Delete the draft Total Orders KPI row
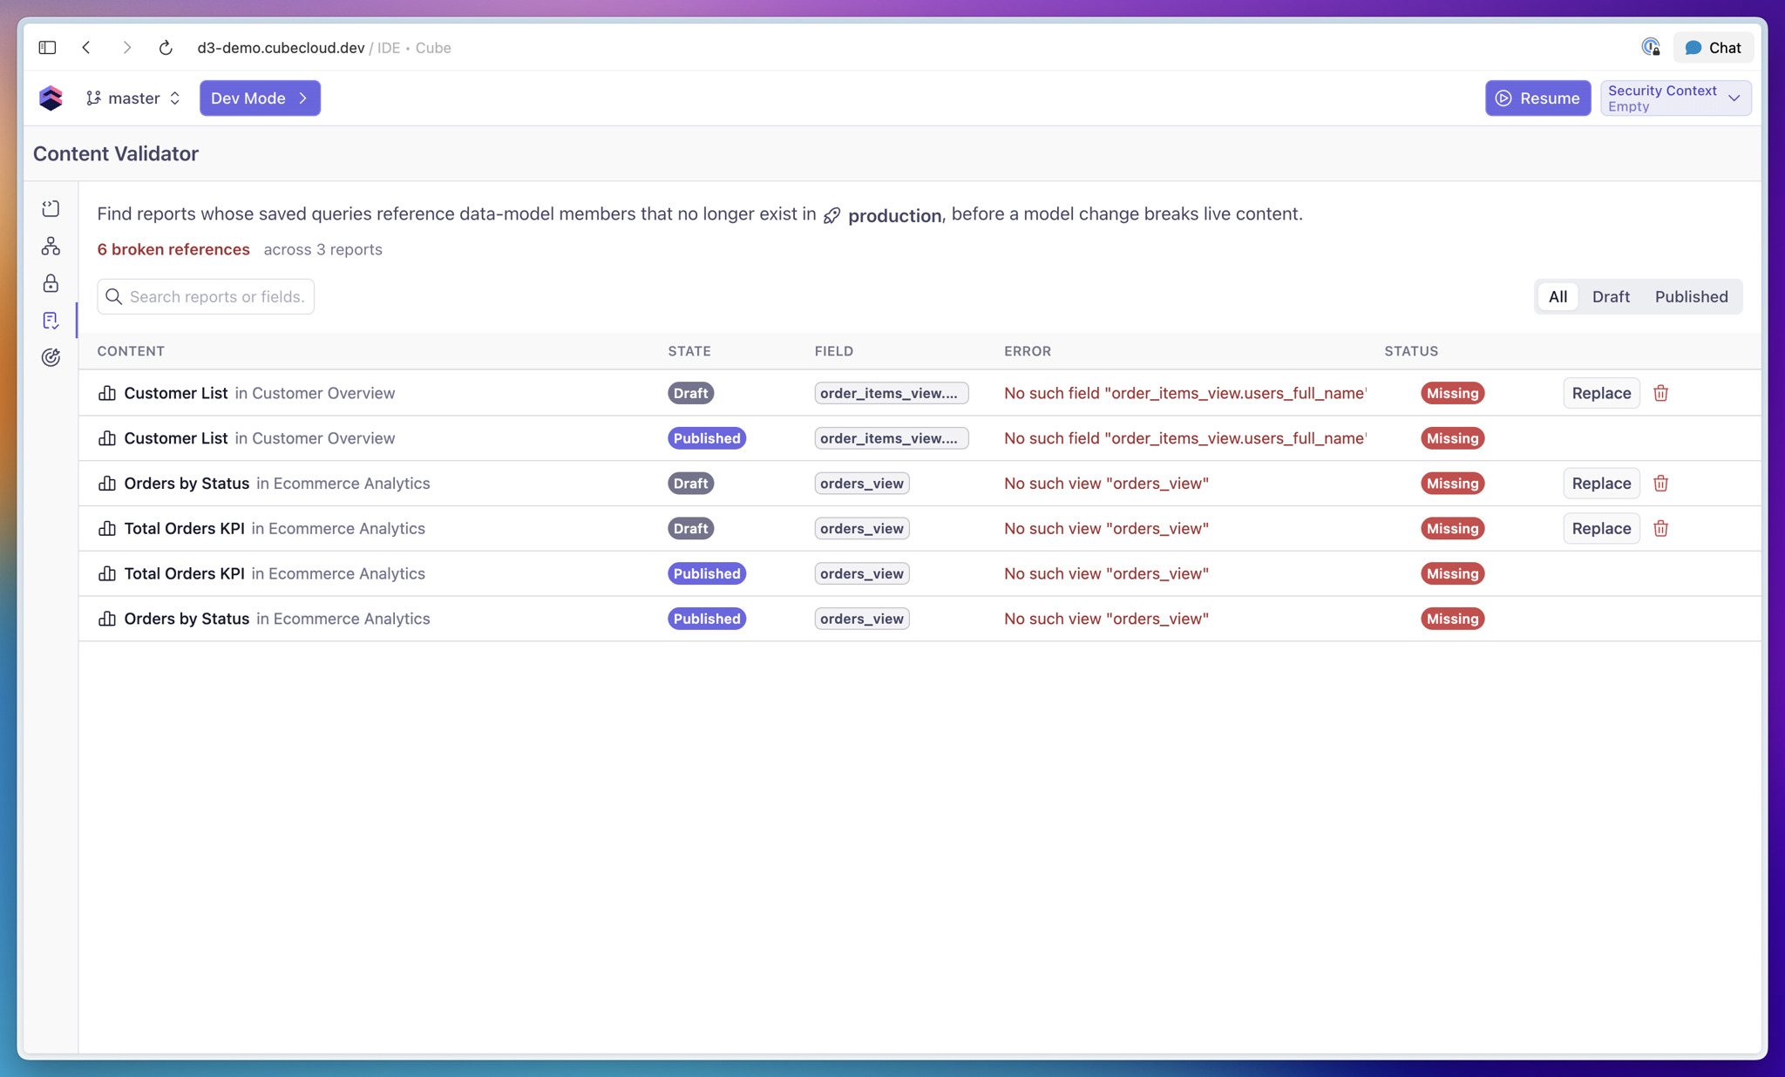 (1660, 529)
